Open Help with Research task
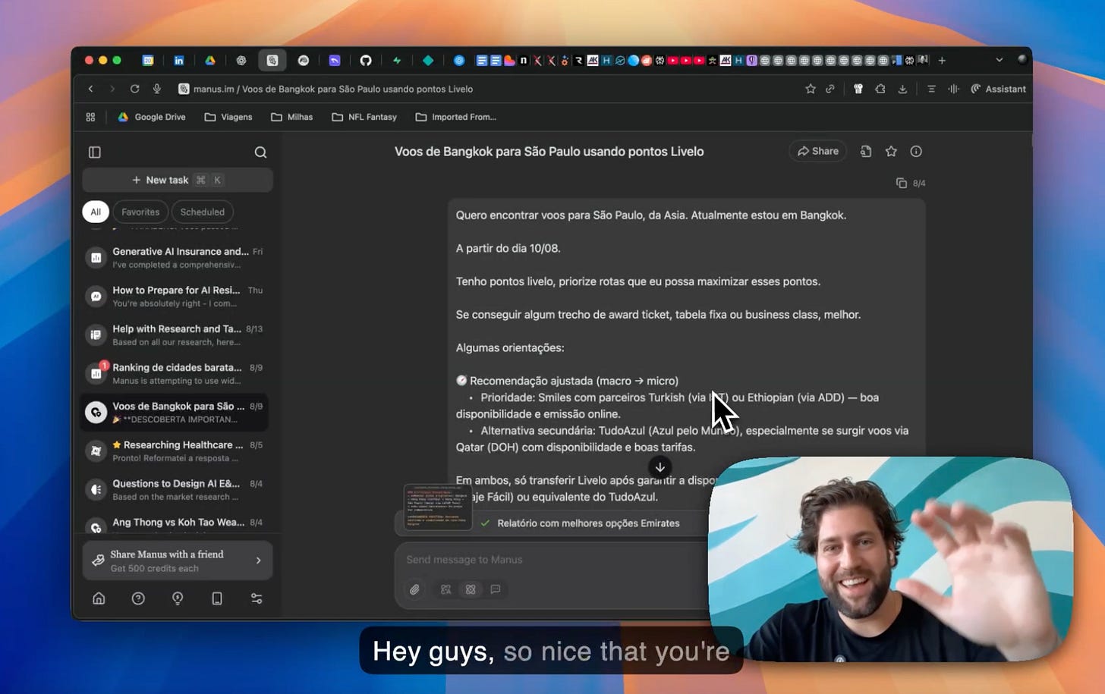Image resolution: width=1105 pixels, height=694 pixels. click(175, 335)
